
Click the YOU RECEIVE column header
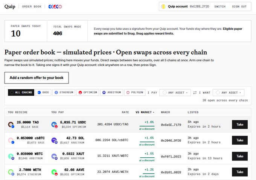point(18,112)
